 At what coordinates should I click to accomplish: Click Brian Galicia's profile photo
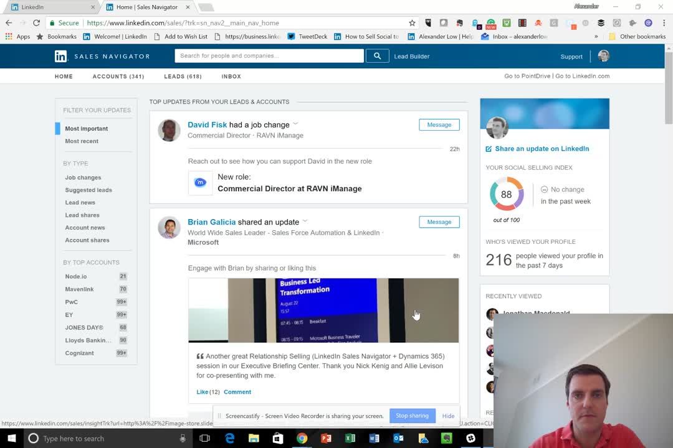[169, 227]
